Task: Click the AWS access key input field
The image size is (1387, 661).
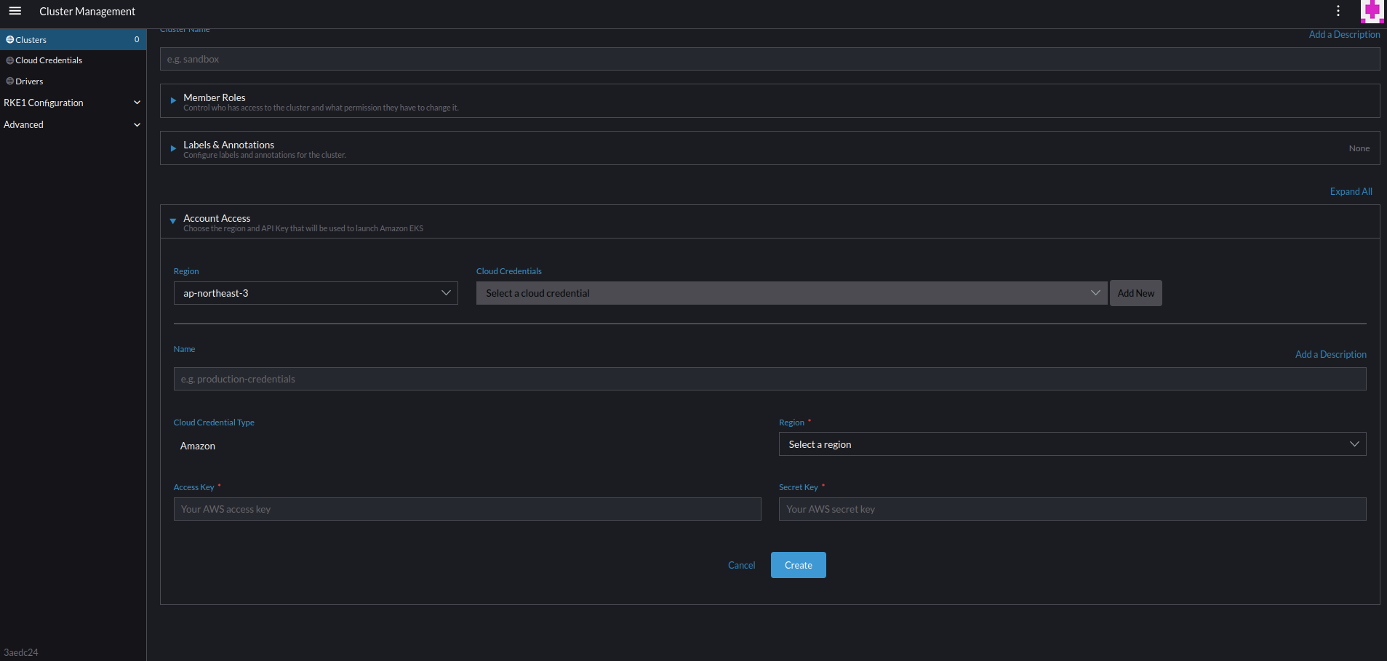Action: point(466,508)
